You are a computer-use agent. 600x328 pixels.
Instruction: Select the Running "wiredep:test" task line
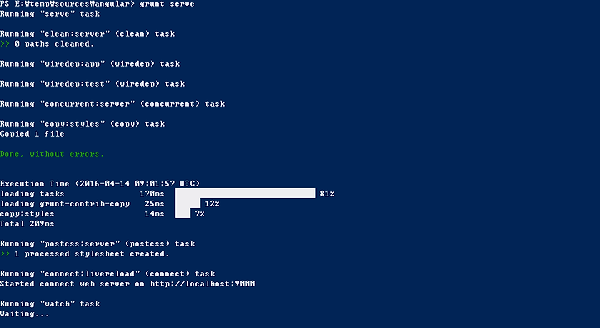coord(92,84)
